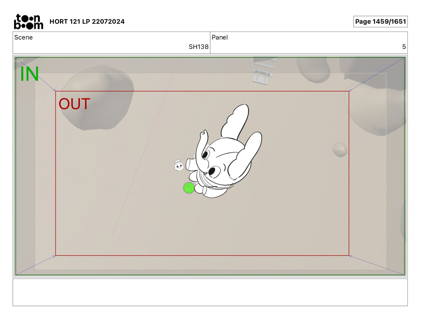The height and width of the screenshot is (325, 421).
Task: Click the green lime slice ball
Action: 189,188
